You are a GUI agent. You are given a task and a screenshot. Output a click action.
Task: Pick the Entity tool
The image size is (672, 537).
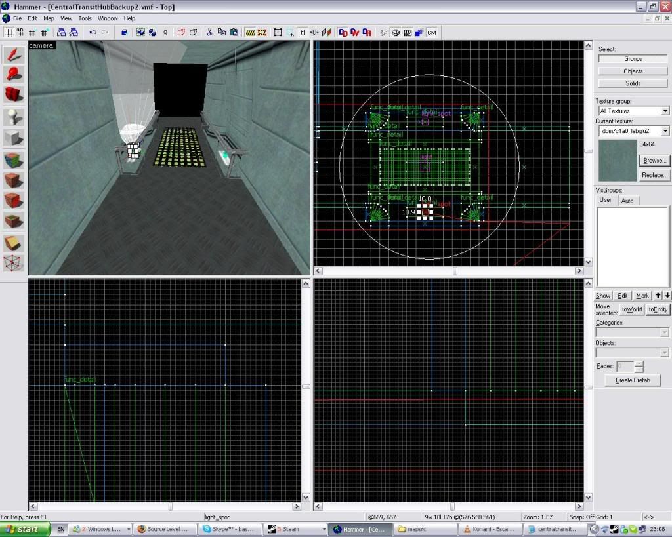click(x=14, y=117)
